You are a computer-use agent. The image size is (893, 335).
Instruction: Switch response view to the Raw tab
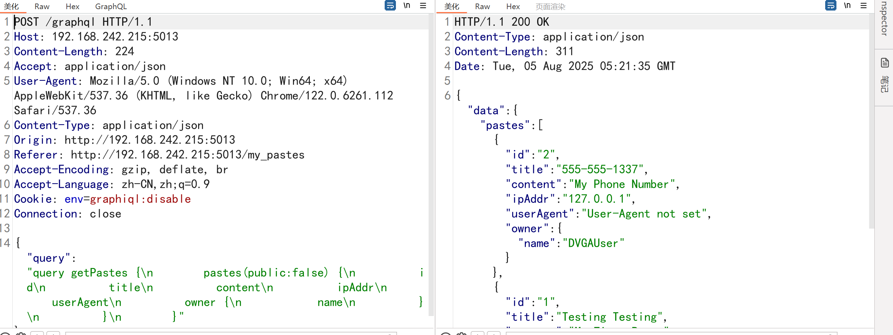pos(482,6)
